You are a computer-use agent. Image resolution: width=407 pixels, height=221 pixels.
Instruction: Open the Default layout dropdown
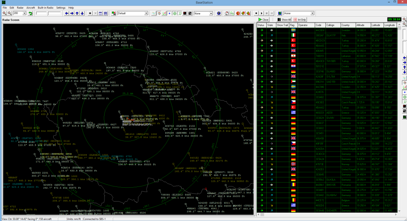tap(146, 13)
